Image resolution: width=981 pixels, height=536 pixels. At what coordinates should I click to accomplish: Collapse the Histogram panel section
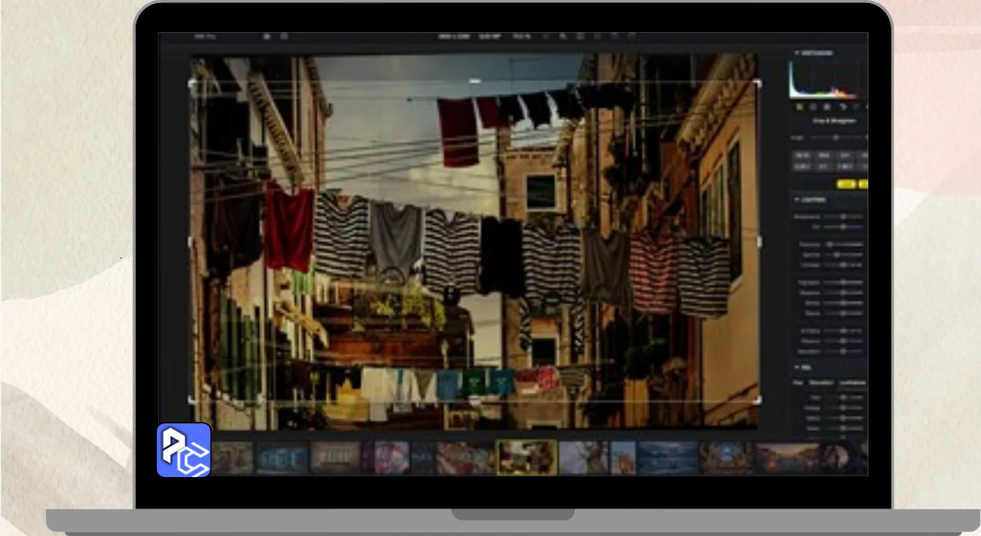(797, 53)
